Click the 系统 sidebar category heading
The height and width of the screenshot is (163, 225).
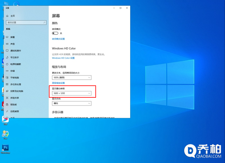tap(8, 29)
